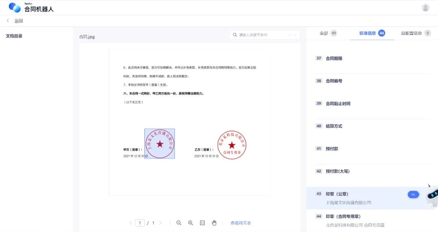Click the back arrow next to 返回
Viewport: 438px width, 232px height.
(x=8, y=21)
